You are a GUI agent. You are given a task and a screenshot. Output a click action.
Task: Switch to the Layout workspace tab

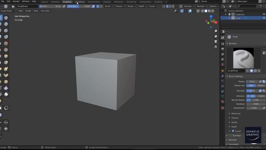tap(44, 2)
